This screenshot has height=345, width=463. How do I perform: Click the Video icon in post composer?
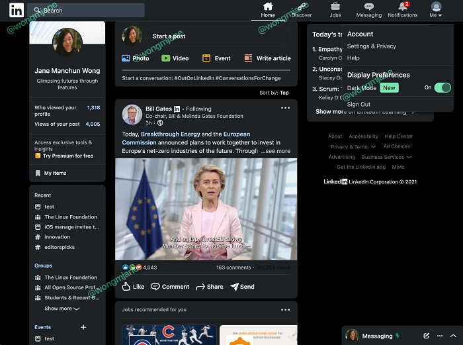pos(166,58)
